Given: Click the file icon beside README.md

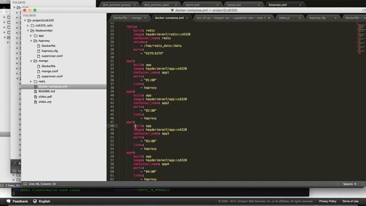Looking at the screenshot, I should click(35, 92).
